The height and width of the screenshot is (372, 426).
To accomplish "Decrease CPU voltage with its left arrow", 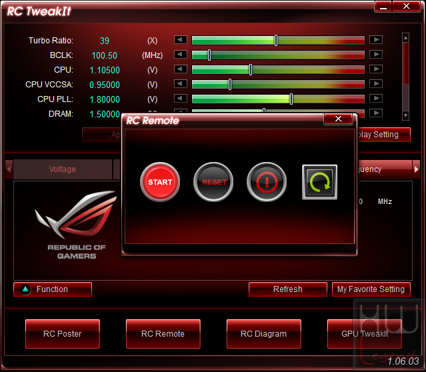I will pos(181,69).
